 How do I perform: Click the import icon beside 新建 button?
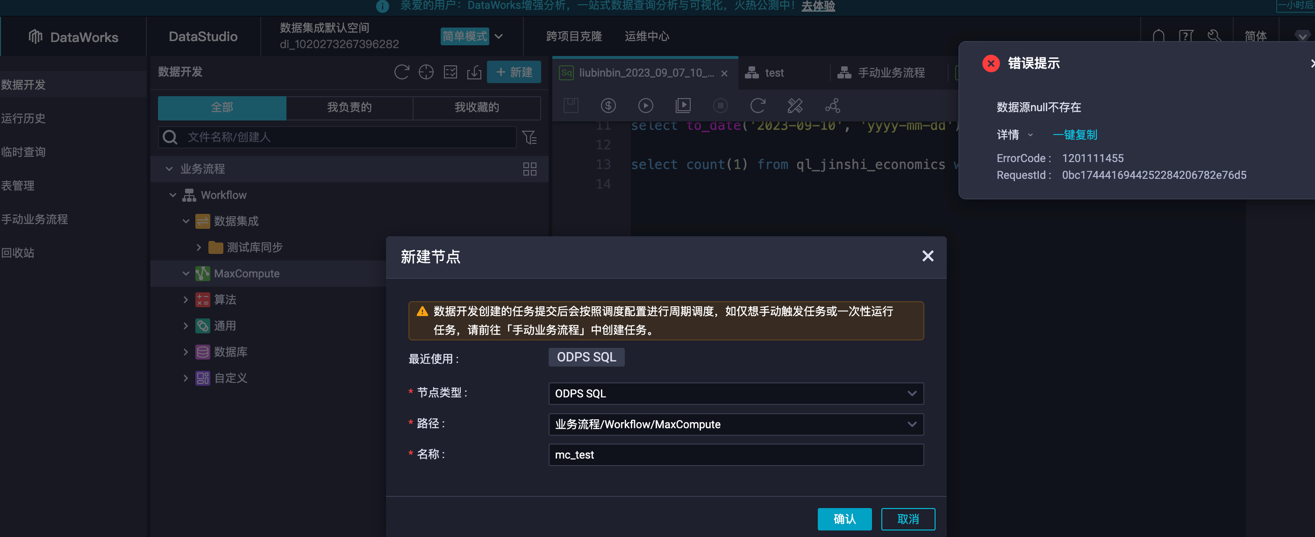tap(474, 72)
